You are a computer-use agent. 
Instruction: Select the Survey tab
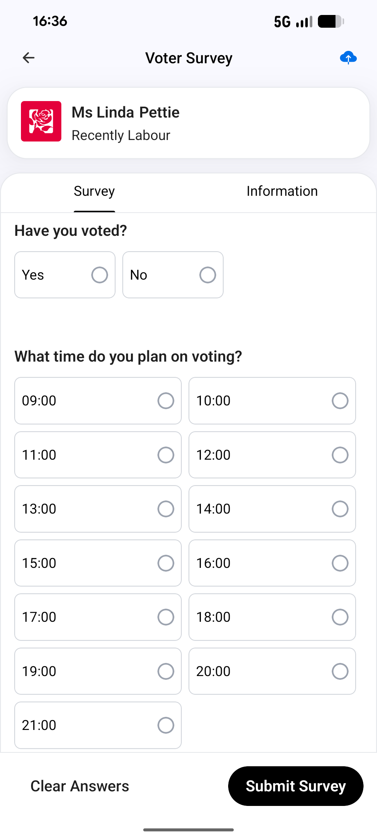click(94, 191)
